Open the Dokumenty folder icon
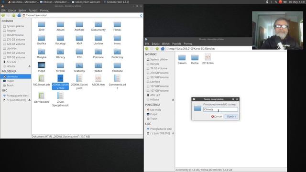The image size is (306, 172). 98,24
